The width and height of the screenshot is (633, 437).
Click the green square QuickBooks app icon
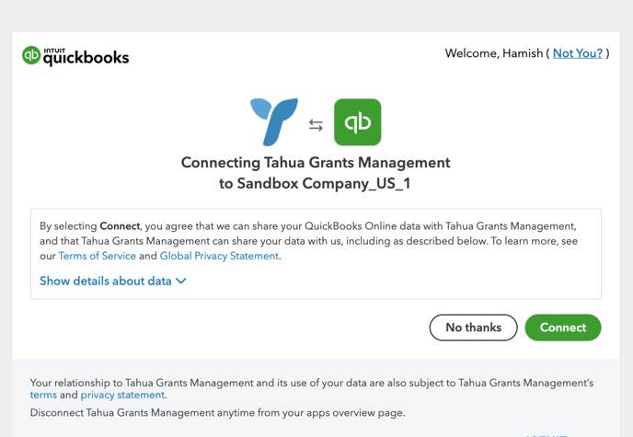pos(357,121)
